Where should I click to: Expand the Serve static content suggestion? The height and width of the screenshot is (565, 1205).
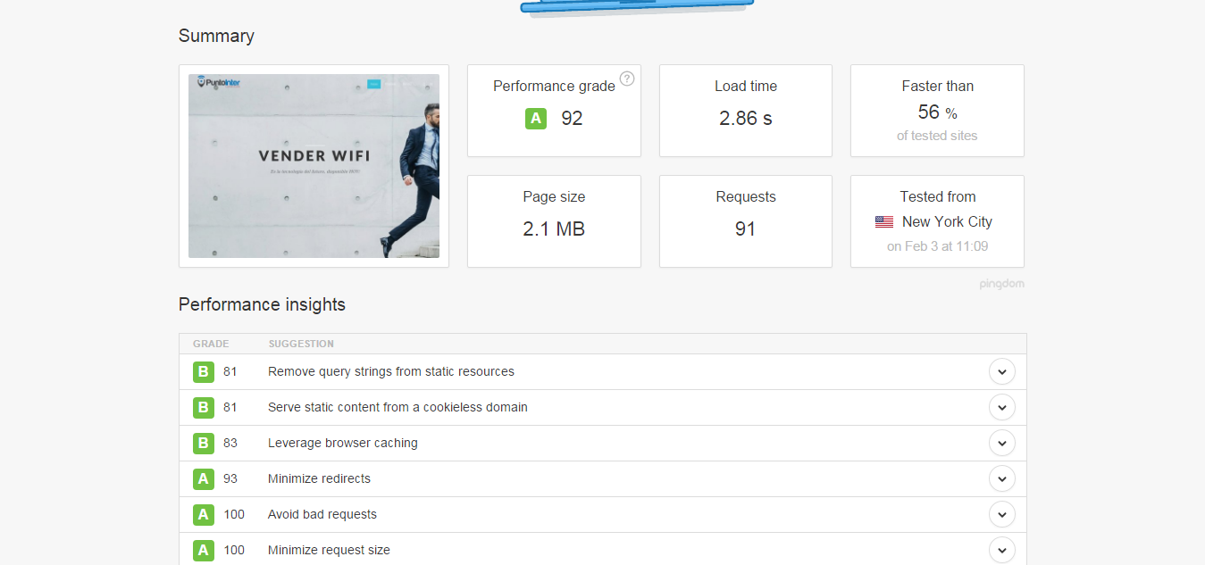[1001, 407]
